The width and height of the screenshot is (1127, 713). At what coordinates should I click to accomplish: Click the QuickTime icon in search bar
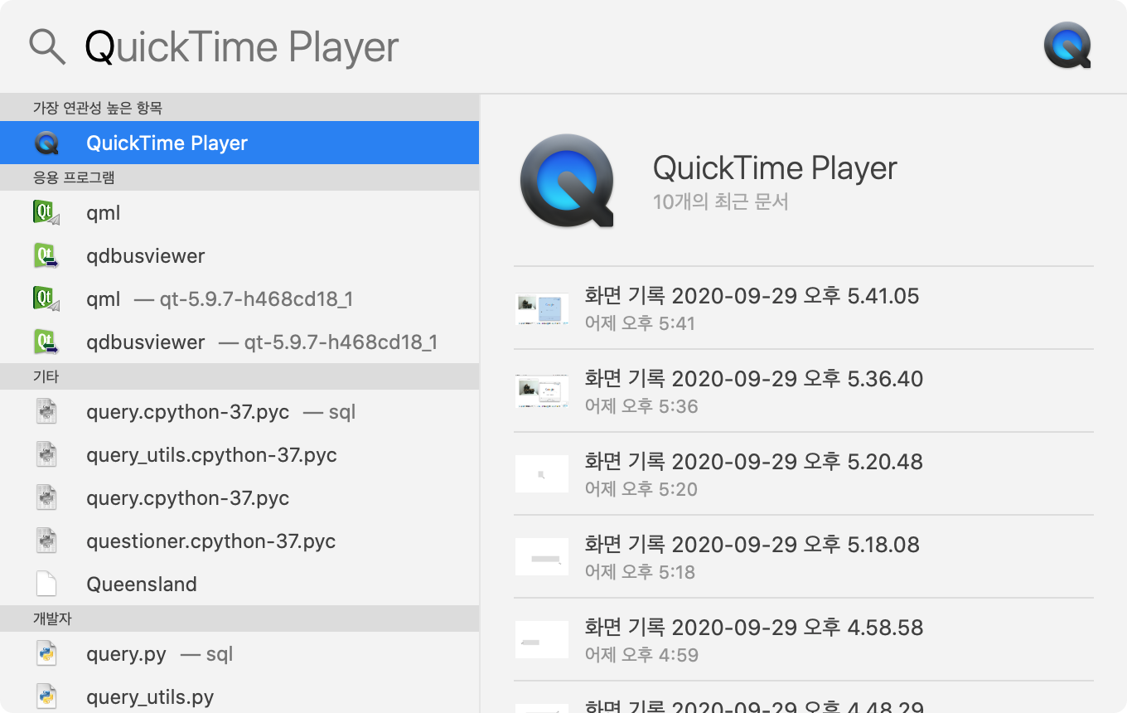click(1067, 46)
